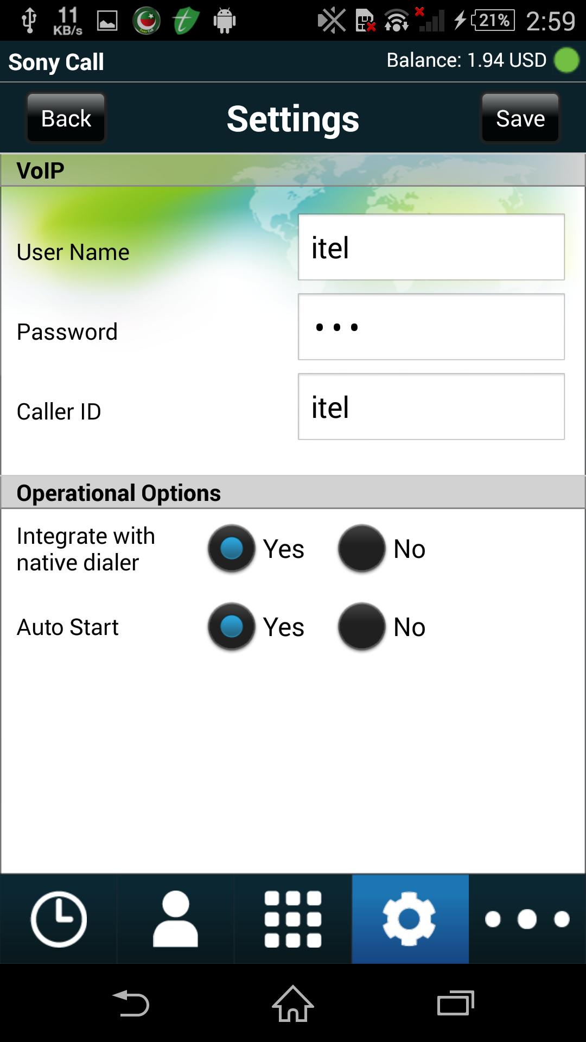This screenshot has width=586, height=1042.
Task: Tap the settings gear tab
Action: click(x=410, y=919)
